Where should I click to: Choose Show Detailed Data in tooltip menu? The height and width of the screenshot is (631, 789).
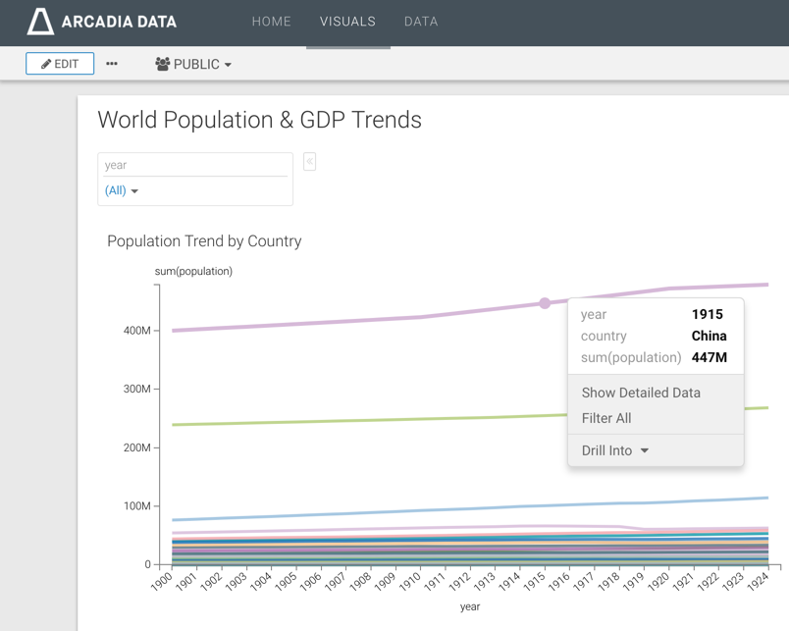pos(641,393)
